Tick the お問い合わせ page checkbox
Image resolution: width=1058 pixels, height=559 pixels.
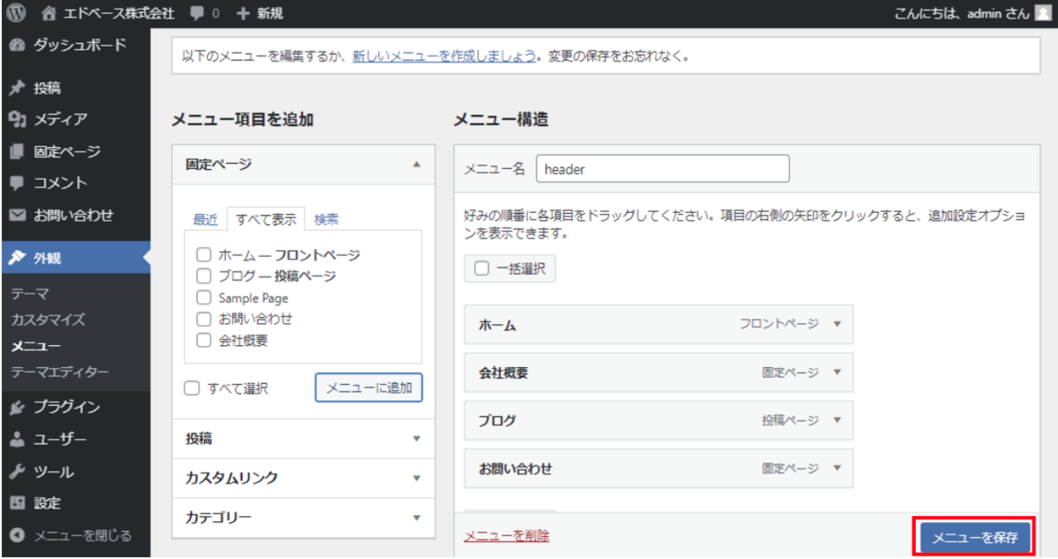204,319
